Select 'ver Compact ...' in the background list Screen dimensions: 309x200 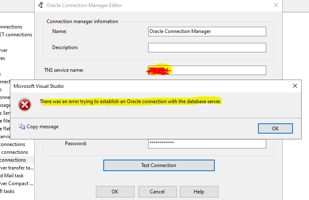click(16, 184)
